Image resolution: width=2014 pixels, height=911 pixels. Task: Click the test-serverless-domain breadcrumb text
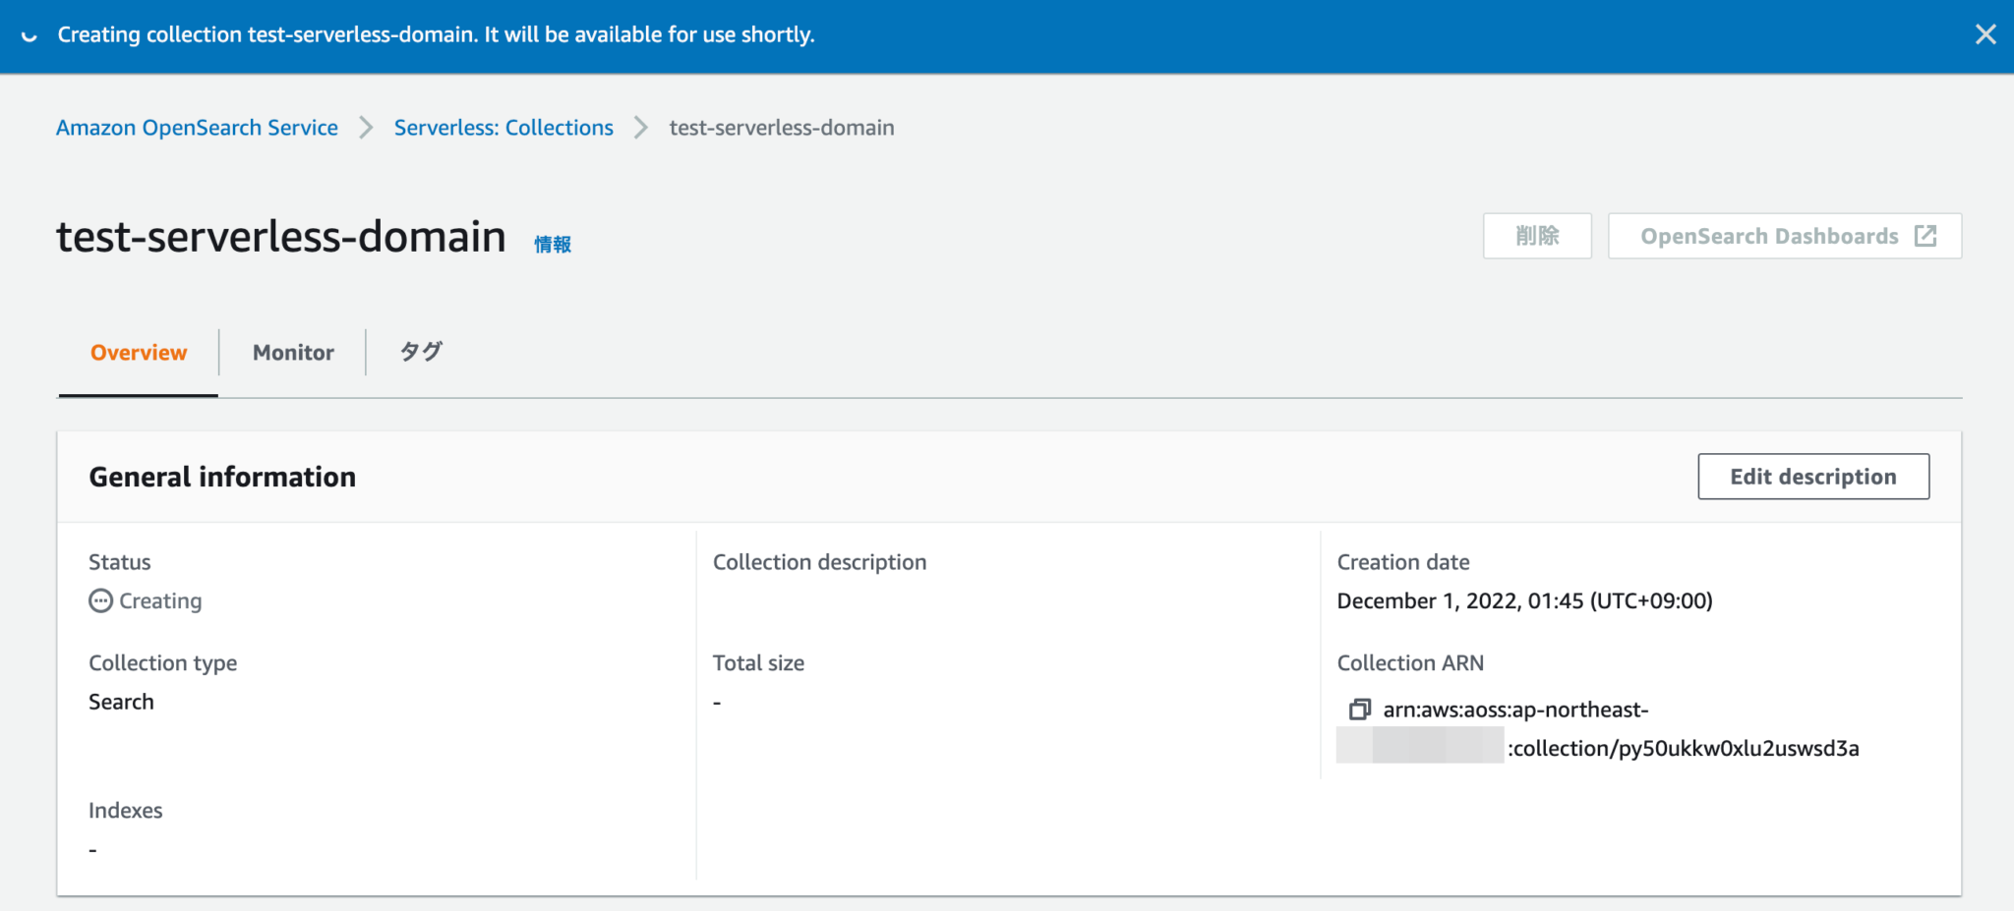pos(782,128)
